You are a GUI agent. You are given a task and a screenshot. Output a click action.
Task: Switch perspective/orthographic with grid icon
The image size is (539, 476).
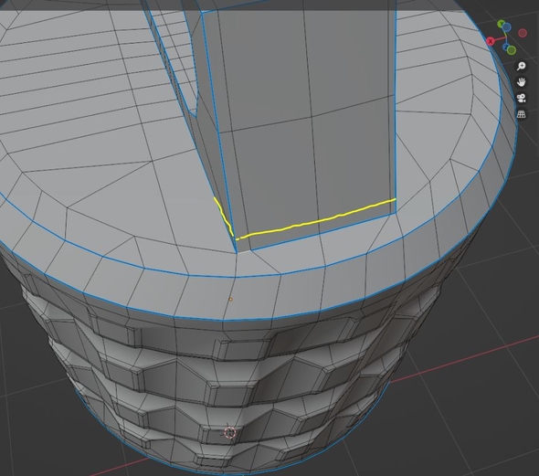[522, 114]
